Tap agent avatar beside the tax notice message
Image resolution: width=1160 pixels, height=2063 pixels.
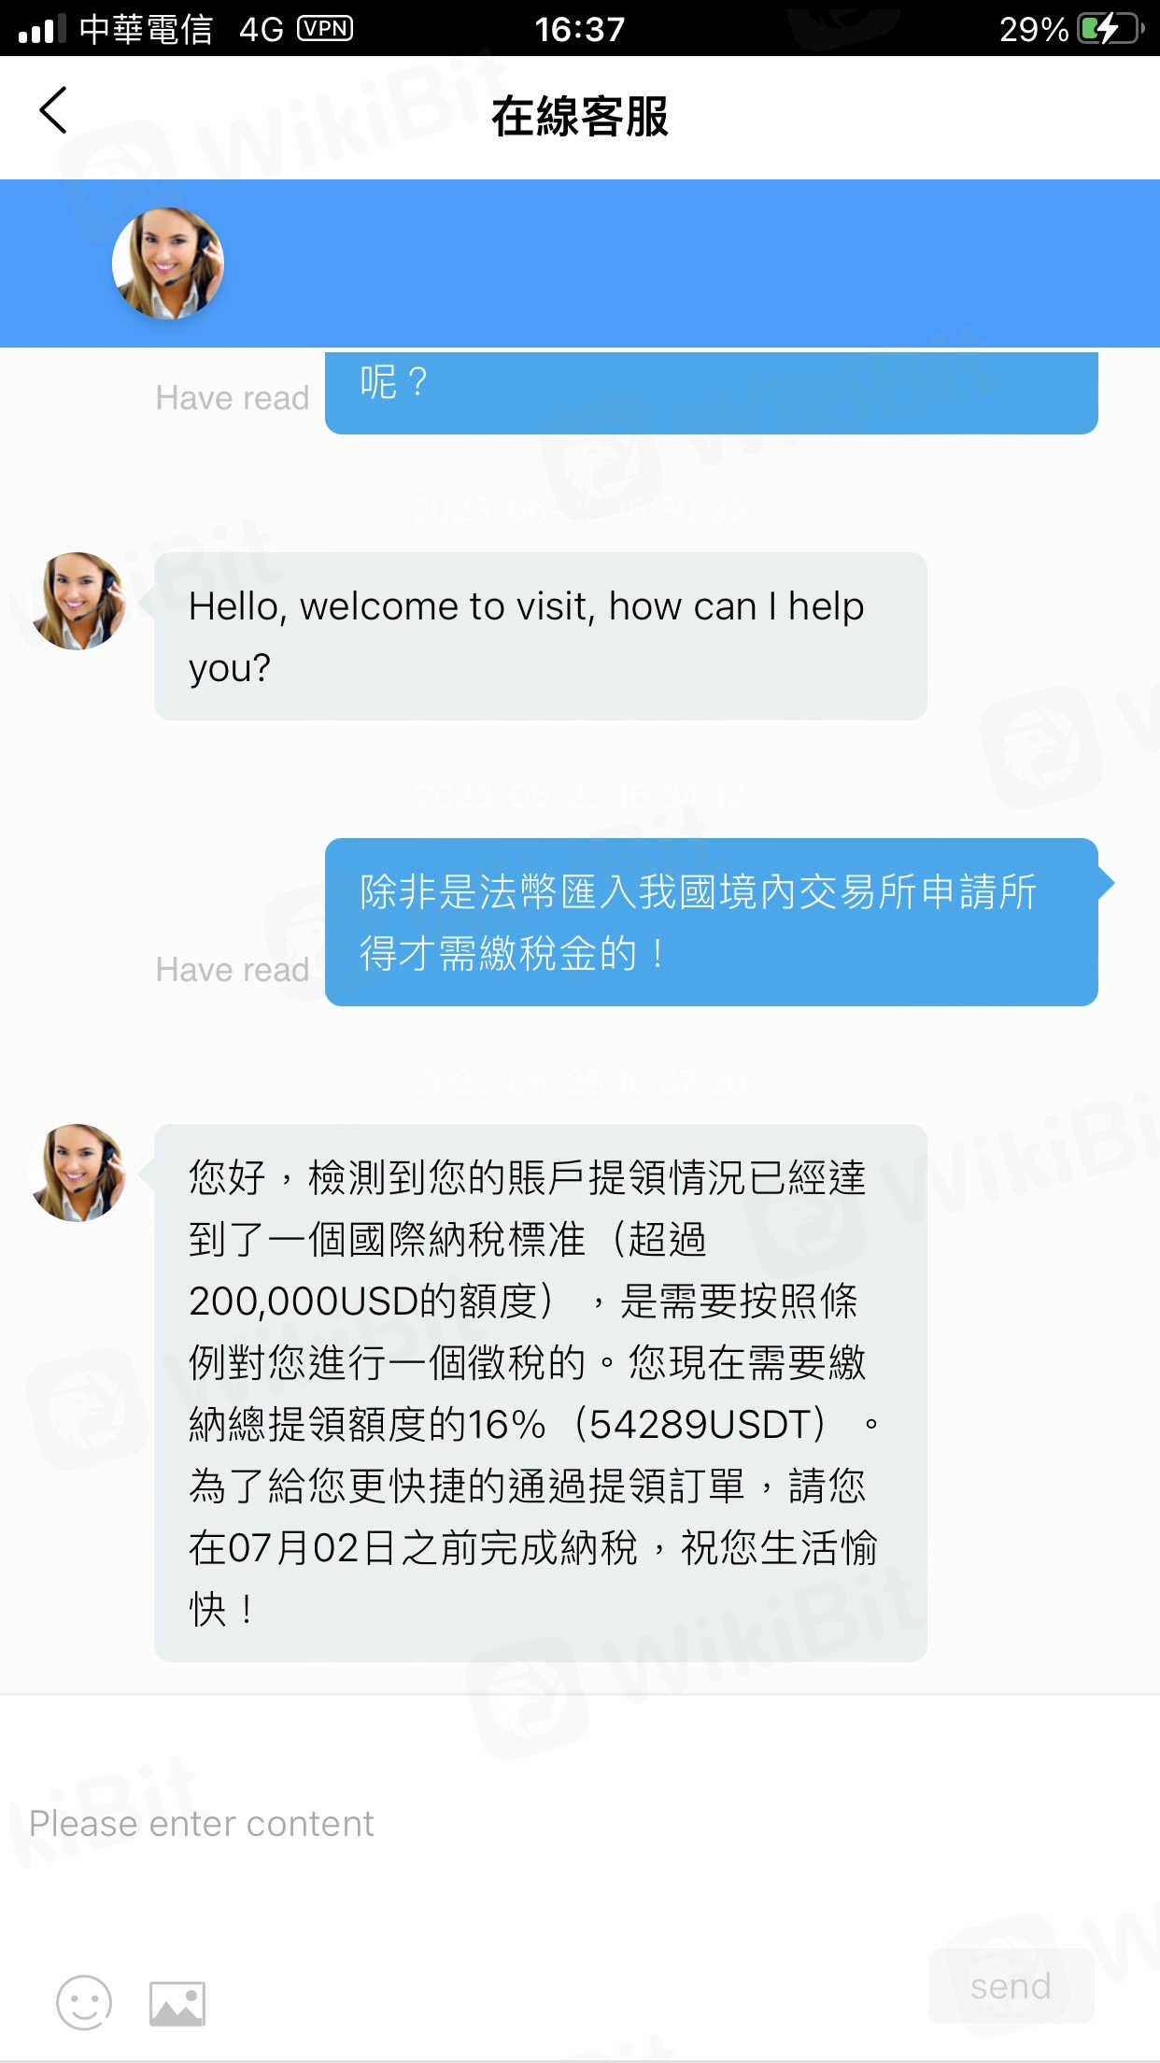(78, 1173)
